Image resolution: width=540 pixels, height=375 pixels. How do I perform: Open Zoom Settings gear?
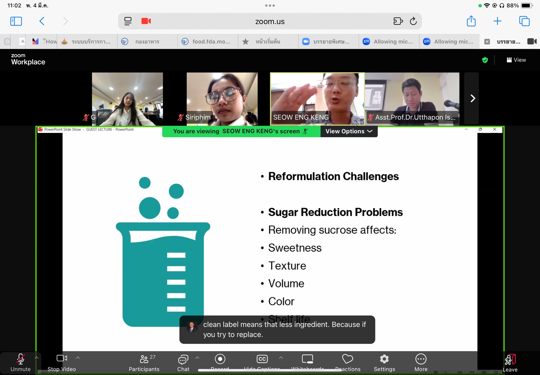pos(384,363)
